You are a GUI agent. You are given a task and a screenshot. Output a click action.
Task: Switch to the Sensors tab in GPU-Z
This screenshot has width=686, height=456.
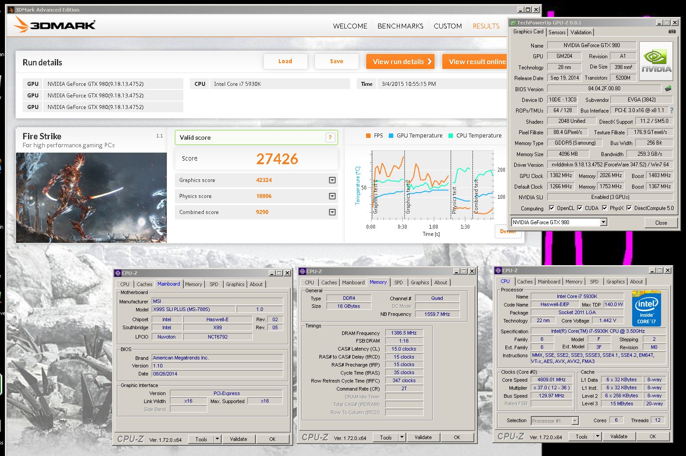coord(557,32)
